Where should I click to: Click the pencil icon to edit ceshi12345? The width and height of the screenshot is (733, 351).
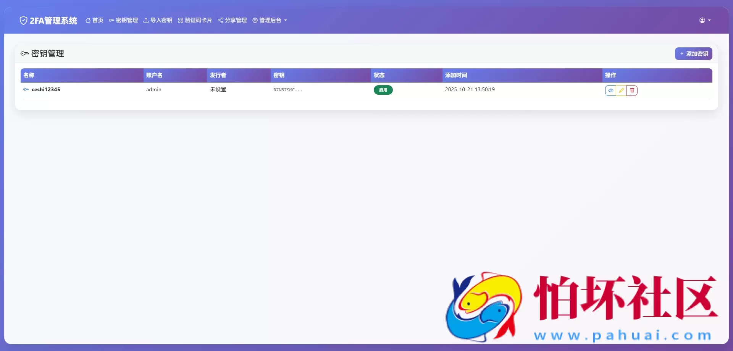click(622, 90)
